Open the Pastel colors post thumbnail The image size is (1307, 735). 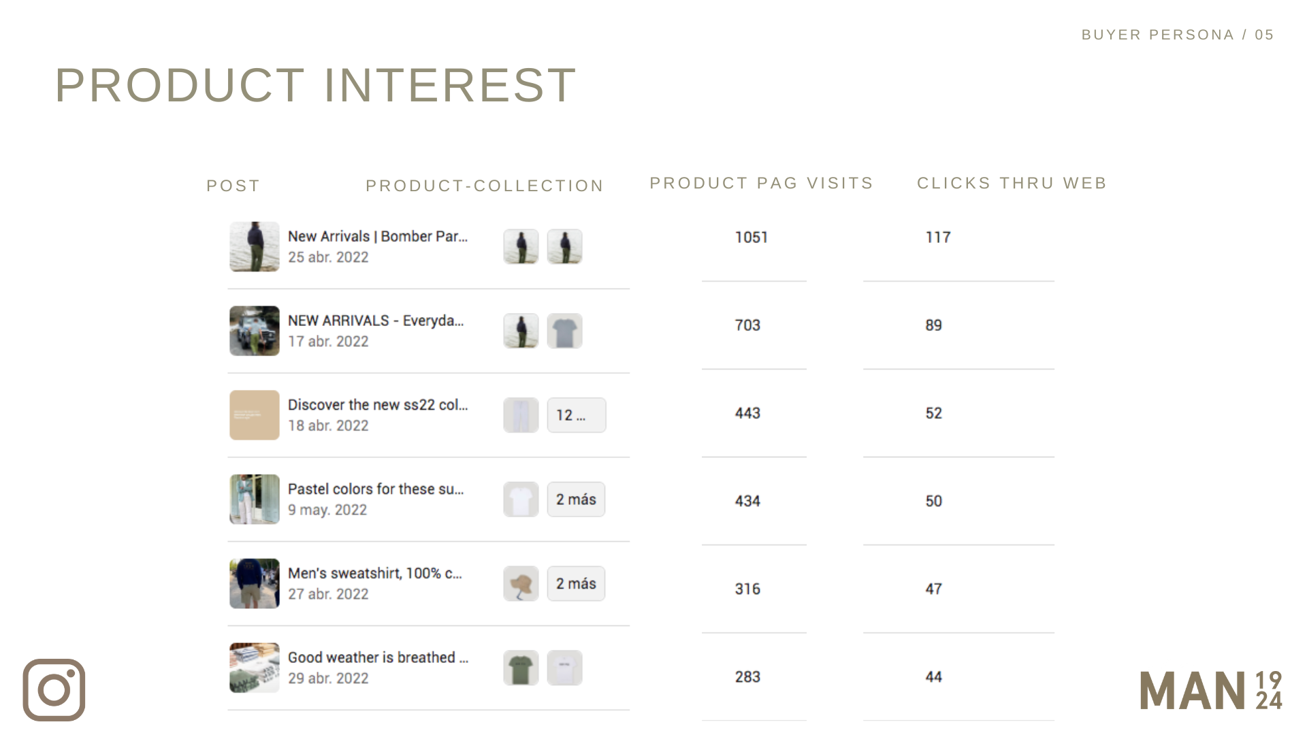(254, 500)
